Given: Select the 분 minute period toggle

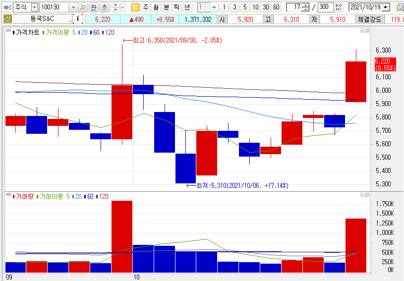Looking at the screenshot, I should click(167, 7).
